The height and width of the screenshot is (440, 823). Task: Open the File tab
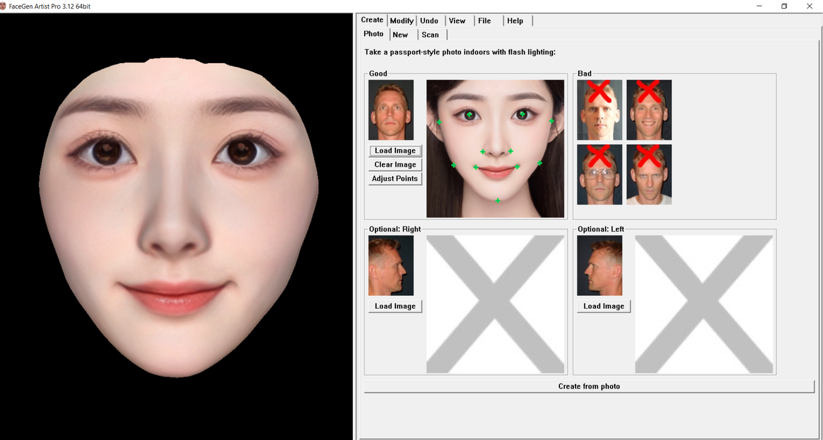pos(485,21)
